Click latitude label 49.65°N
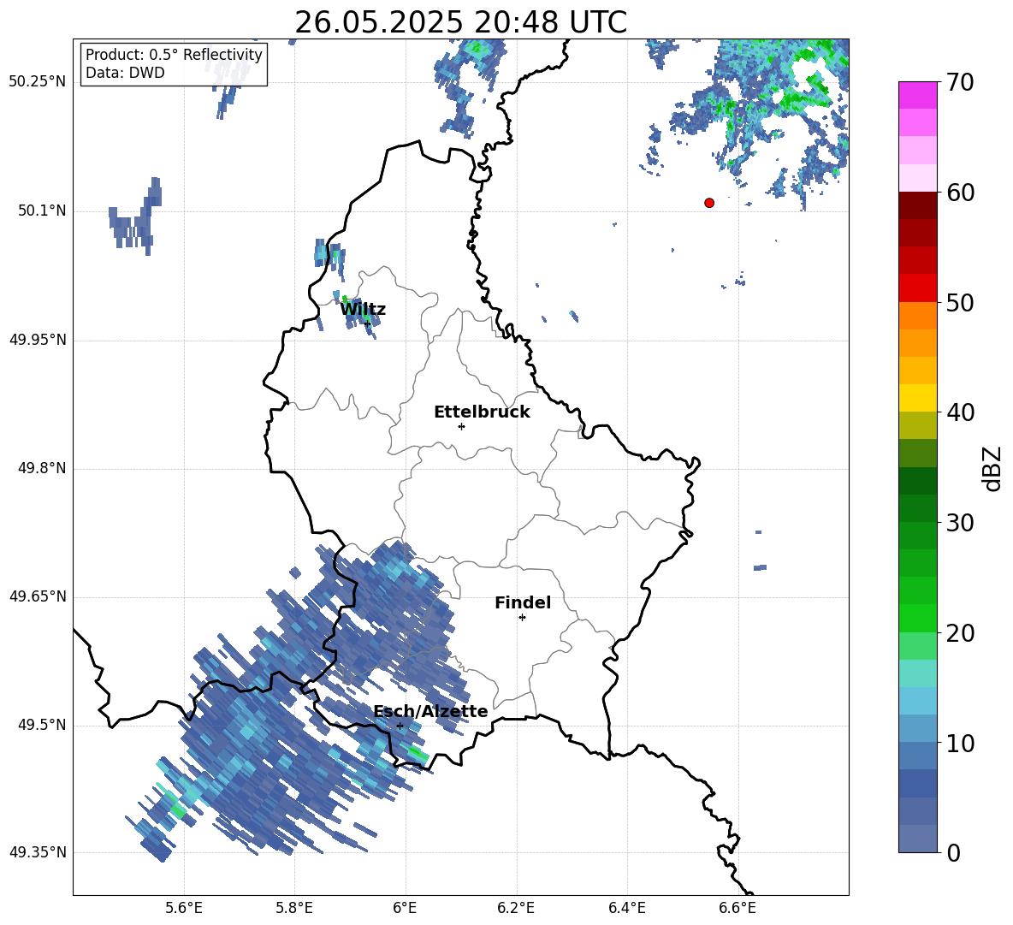The image size is (1013, 925). [x=38, y=596]
